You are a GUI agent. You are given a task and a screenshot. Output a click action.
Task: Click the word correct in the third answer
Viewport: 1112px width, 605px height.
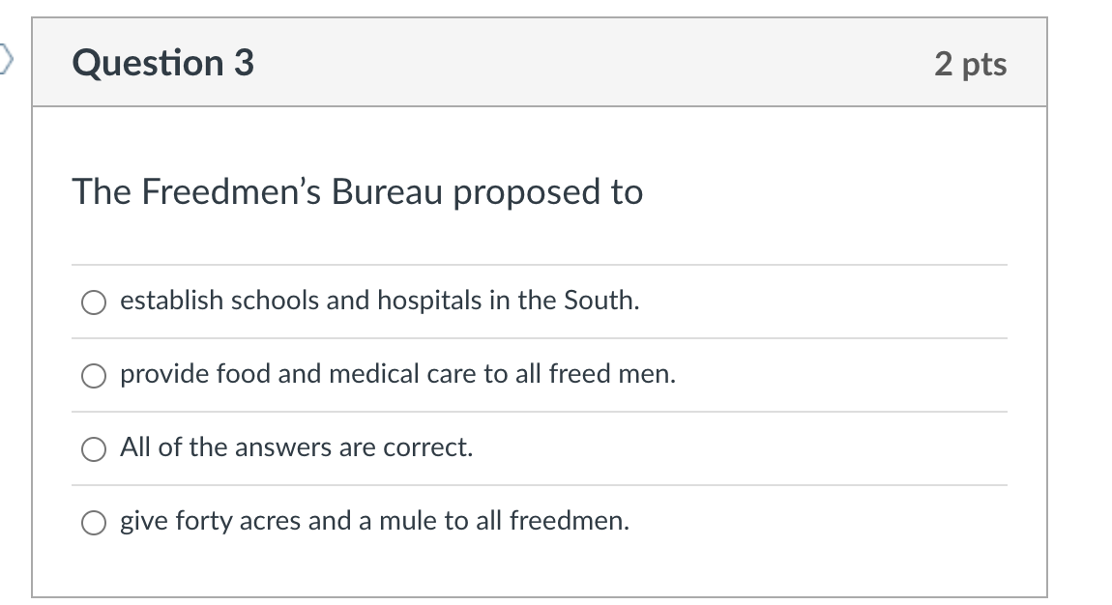(x=427, y=447)
